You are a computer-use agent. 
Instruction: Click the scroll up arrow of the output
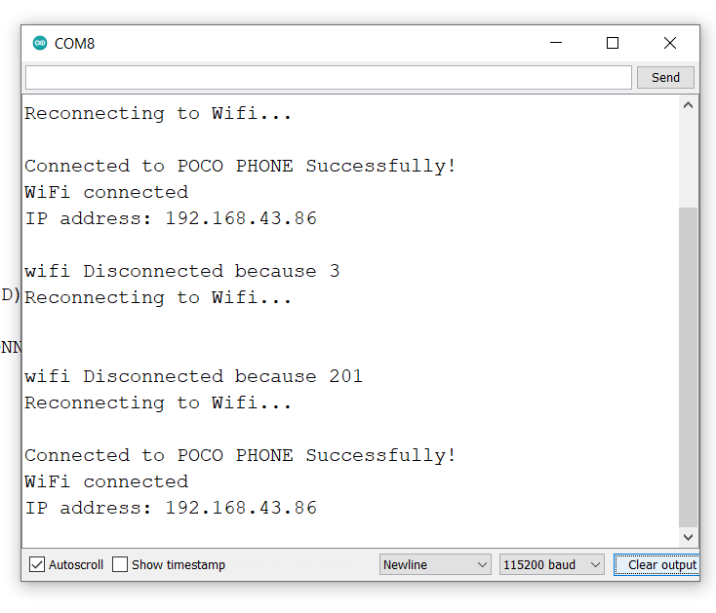[689, 105]
